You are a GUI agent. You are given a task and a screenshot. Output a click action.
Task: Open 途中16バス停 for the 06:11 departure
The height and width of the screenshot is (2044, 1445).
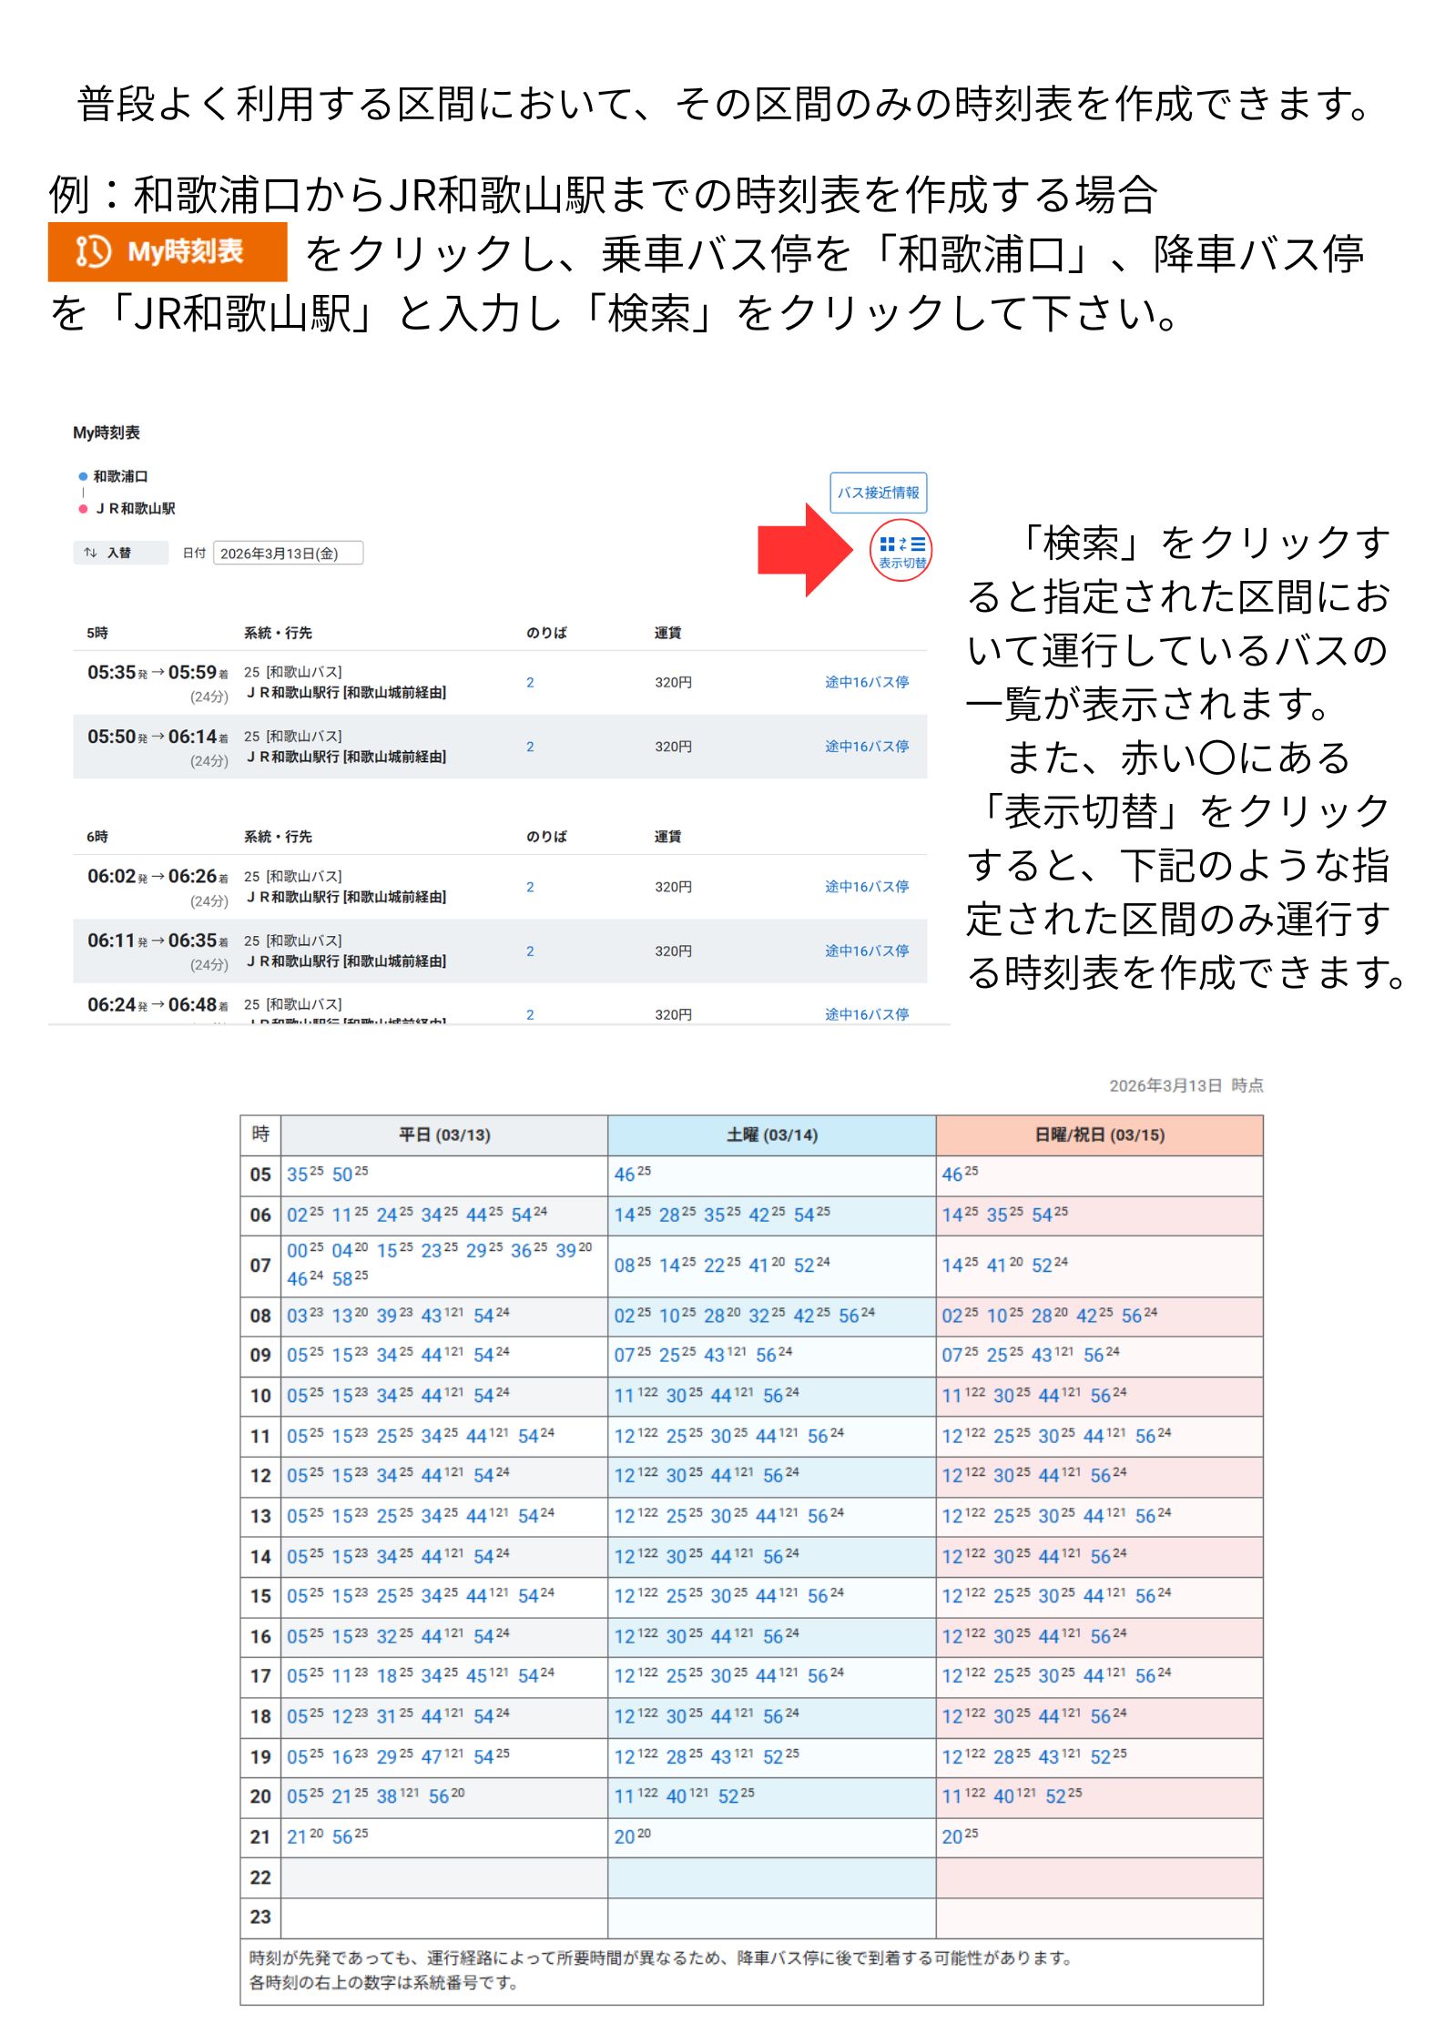[866, 951]
